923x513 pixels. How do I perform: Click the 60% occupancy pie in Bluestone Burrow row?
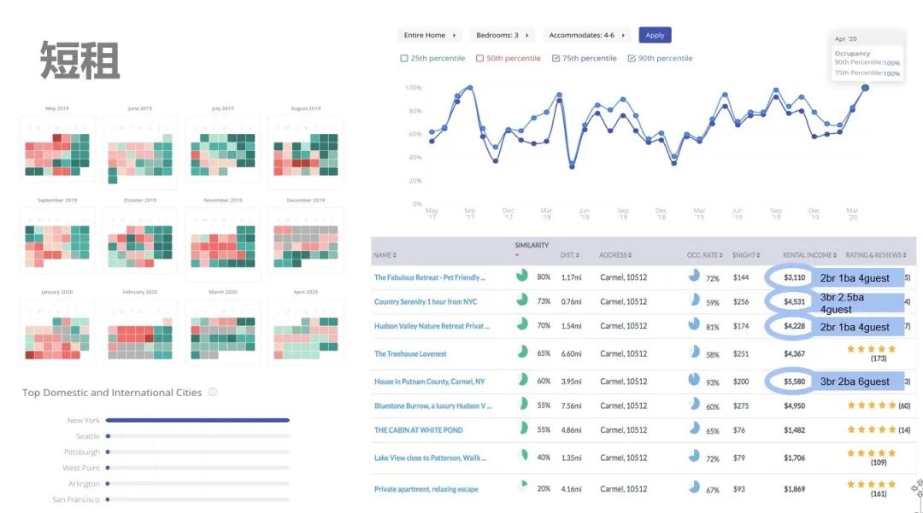pos(694,404)
